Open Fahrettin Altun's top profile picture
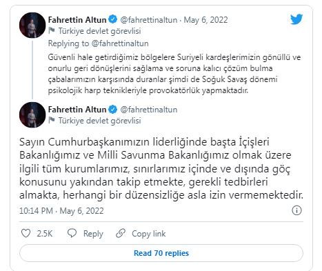This screenshot has width=322, height=271. 32,25
